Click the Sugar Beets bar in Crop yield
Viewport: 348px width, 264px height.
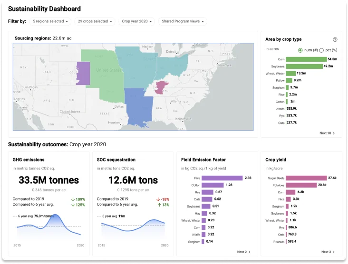coord(306,178)
